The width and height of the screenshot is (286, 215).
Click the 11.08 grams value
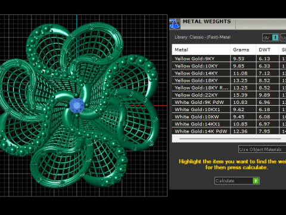click(240, 73)
